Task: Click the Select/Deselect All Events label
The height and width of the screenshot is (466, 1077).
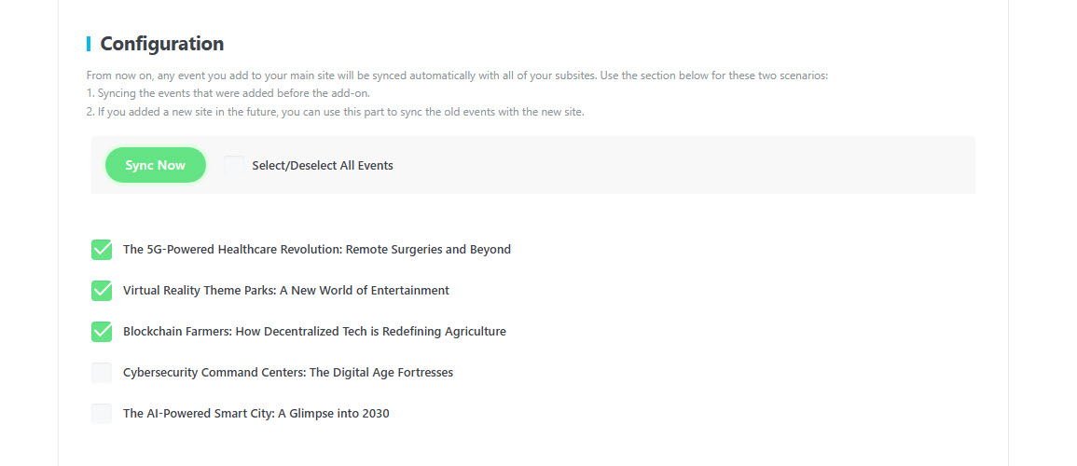Action: (322, 165)
